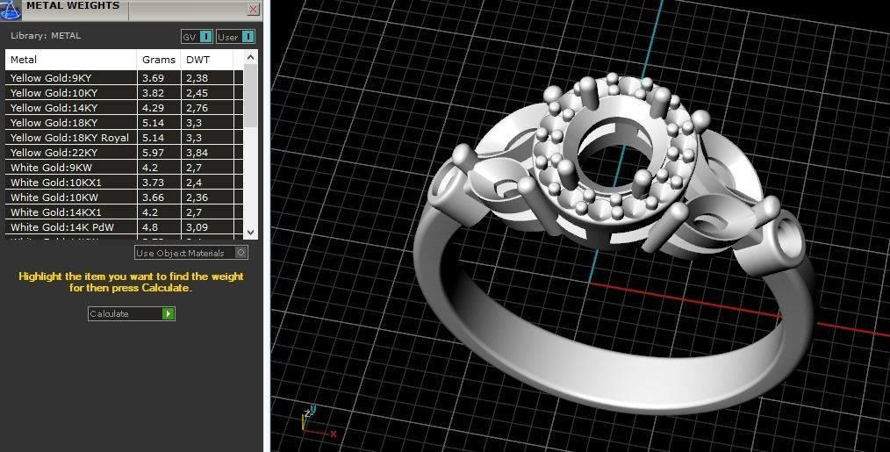Click the Grams column header
The width and height of the screenshot is (890, 452).
pyautogui.click(x=158, y=60)
